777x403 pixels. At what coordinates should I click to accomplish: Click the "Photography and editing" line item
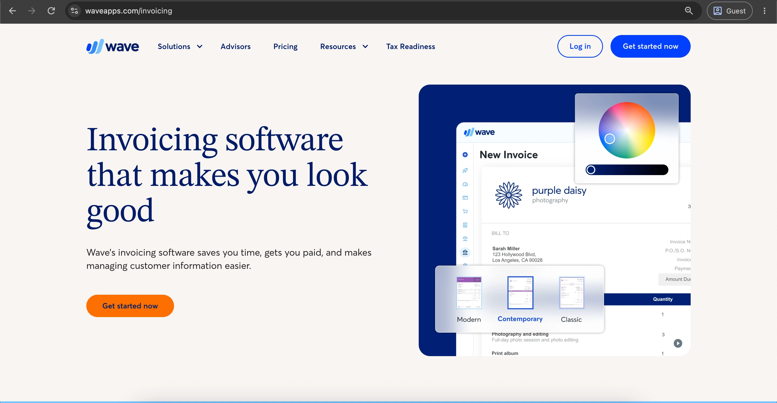click(x=520, y=334)
